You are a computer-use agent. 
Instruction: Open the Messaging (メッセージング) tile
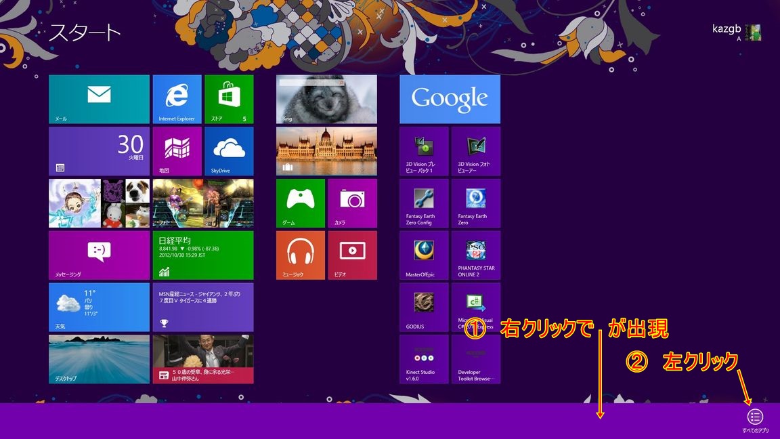click(99, 255)
